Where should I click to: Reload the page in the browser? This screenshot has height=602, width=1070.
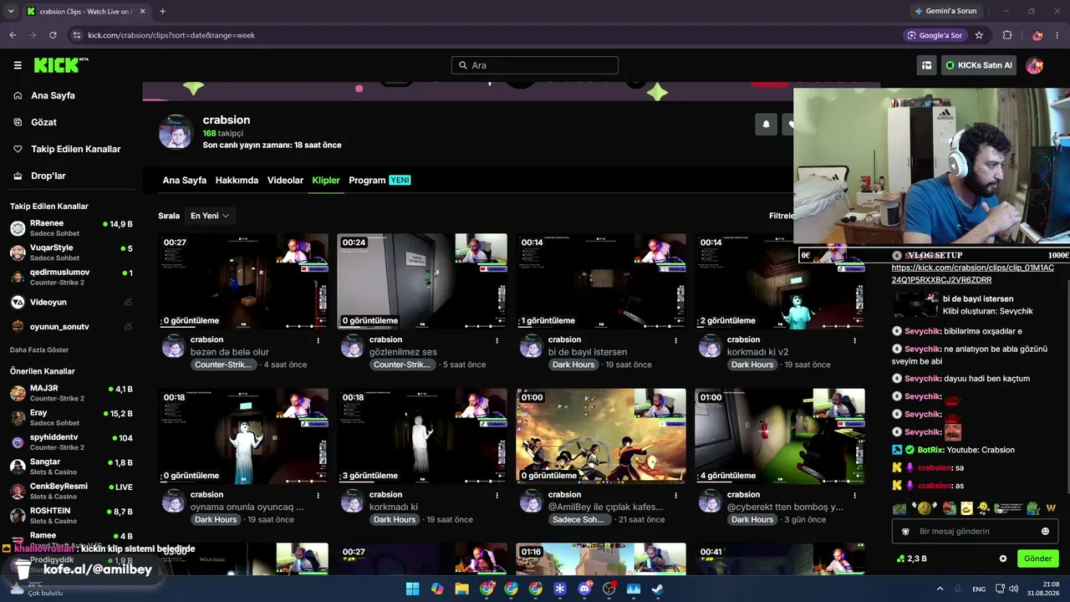point(53,35)
